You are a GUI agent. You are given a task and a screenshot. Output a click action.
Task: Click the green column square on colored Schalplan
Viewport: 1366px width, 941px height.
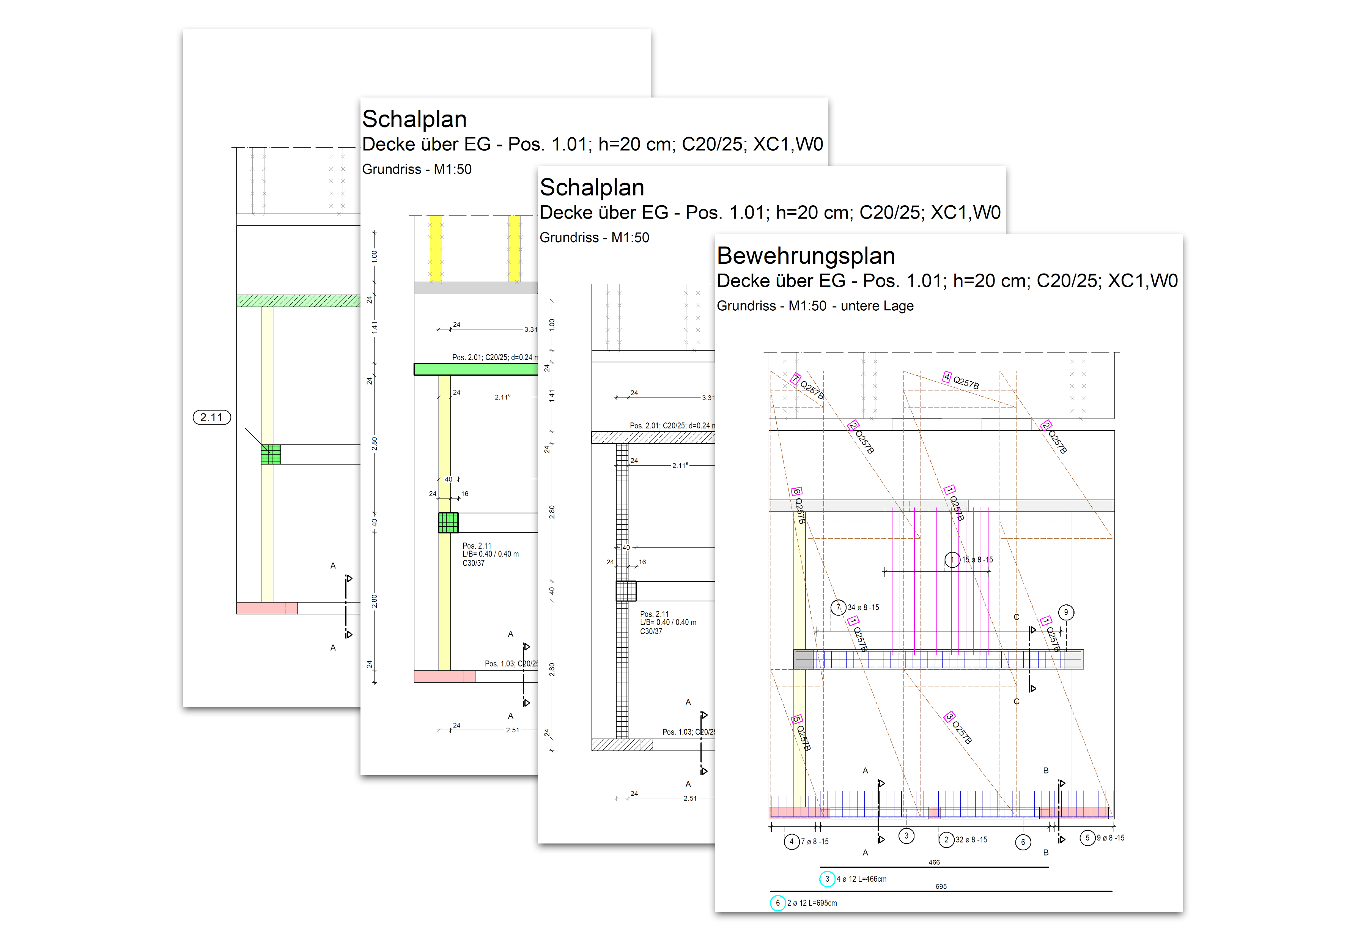pyautogui.click(x=449, y=523)
